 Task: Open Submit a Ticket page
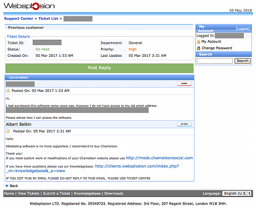(x=57, y=193)
